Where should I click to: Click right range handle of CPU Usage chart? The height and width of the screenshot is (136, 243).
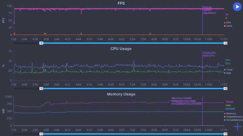(225, 88)
